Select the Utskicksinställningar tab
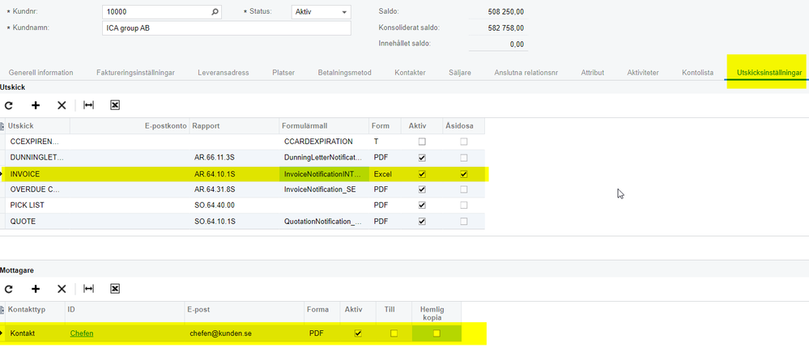 point(769,73)
